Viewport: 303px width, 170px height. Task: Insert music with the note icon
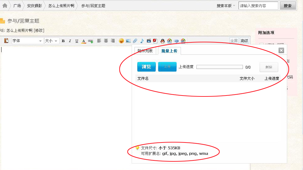click(142, 41)
